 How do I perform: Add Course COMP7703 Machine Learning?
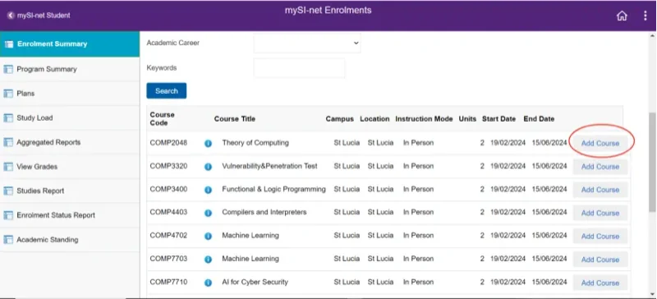(600, 260)
